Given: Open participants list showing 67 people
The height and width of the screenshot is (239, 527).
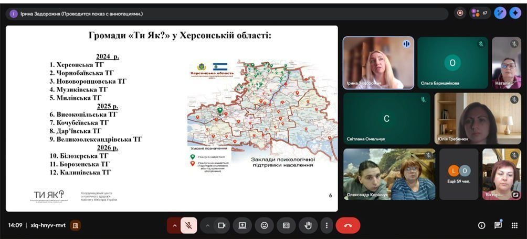Looking at the screenshot, I should coord(480,13).
